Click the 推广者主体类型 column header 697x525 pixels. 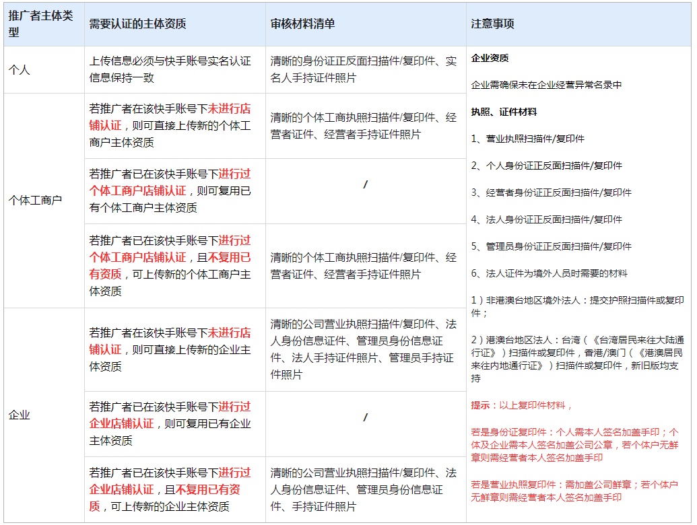44,24
